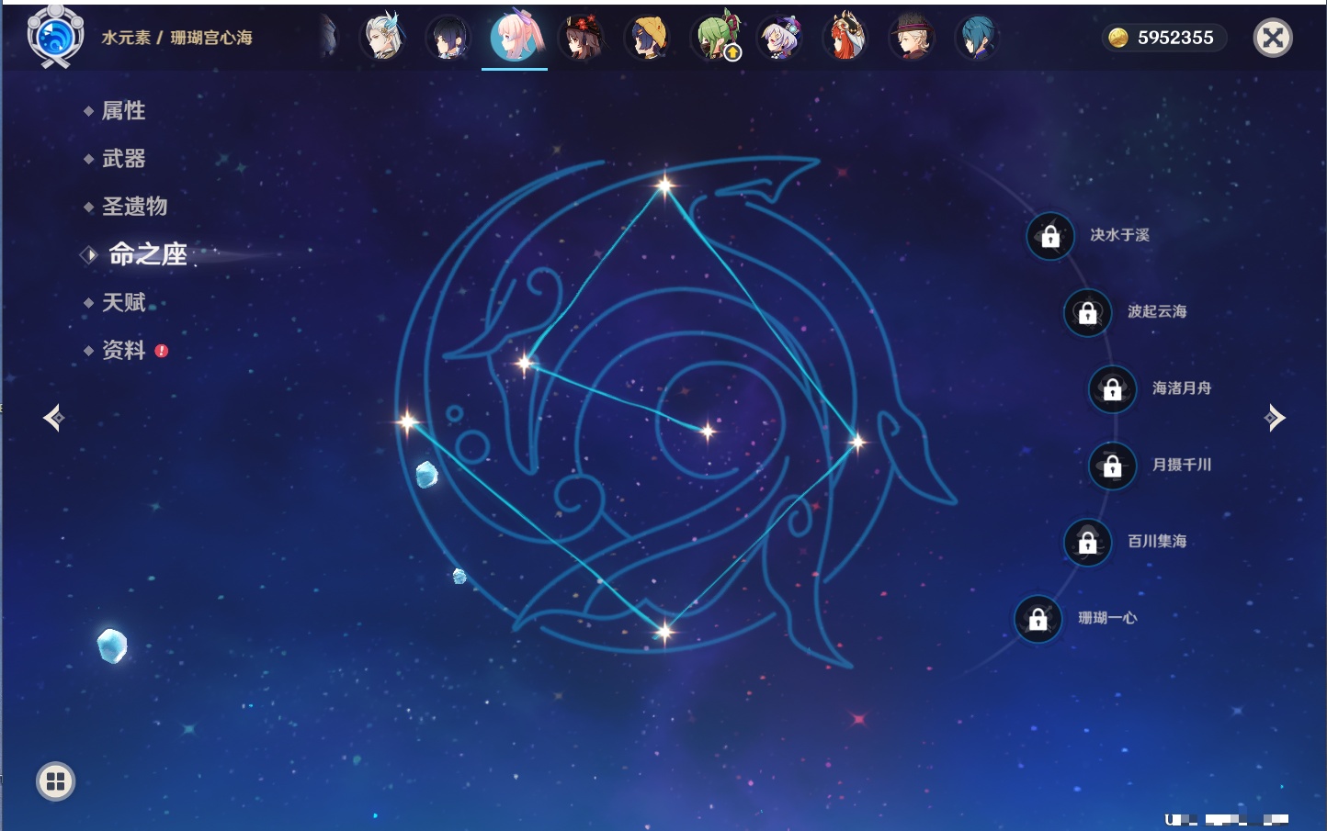This screenshot has height=831, width=1327.
Task: Select the pink-haired Kokomi avatar
Action: click(x=515, y=36)
